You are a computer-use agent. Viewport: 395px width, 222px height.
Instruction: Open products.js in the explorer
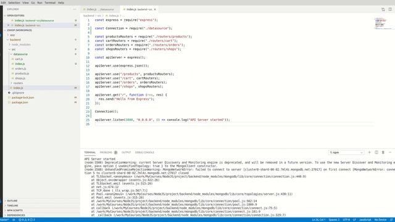(22, 73)
